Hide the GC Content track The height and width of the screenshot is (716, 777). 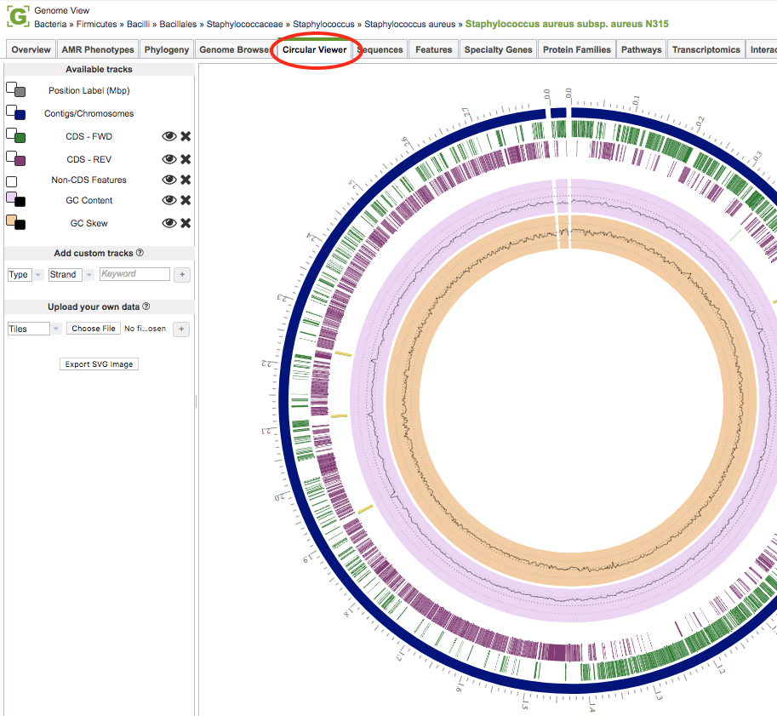169,200
